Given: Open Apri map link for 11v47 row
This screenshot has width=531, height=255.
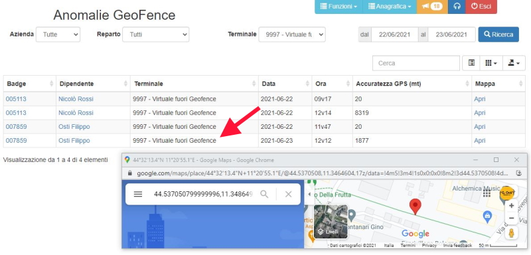Looking at the screenshot, I should click(479, 127).
